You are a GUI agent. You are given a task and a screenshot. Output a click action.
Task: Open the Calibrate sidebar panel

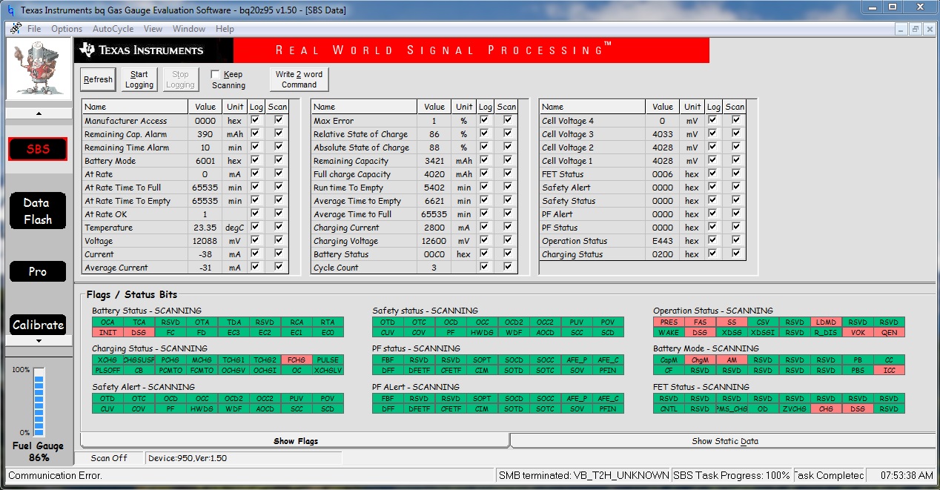(38, 325)
